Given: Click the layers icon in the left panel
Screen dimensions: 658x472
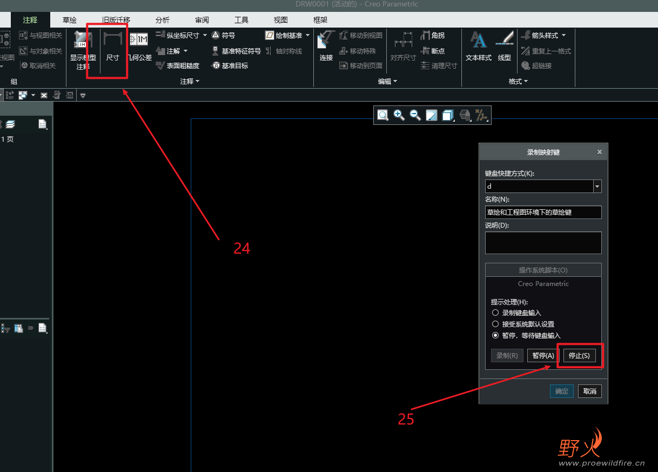Looking at the screenshot, I should point(10,124).
